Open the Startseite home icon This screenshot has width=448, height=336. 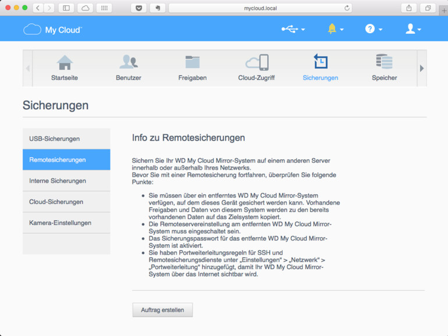click(65, 62)
